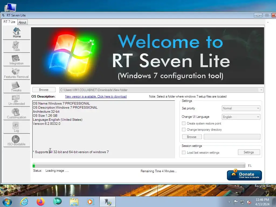Open Action Center flag tray icon
Viewport: 276px width, 207px height.
point(236,202)
